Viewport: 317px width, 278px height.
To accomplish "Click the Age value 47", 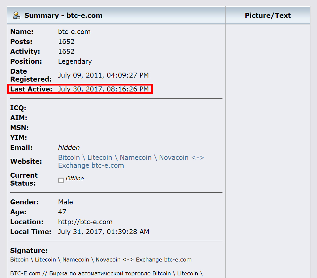I will (x=62, y=212).
